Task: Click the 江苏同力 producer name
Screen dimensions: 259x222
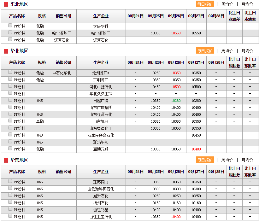Action: [x=101, y=182]
